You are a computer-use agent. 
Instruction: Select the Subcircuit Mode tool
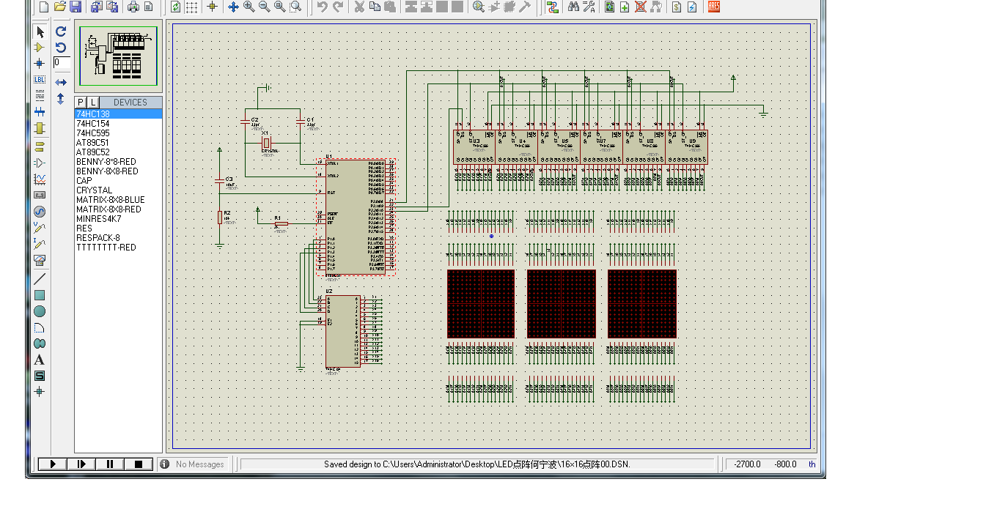pos(40,128)
